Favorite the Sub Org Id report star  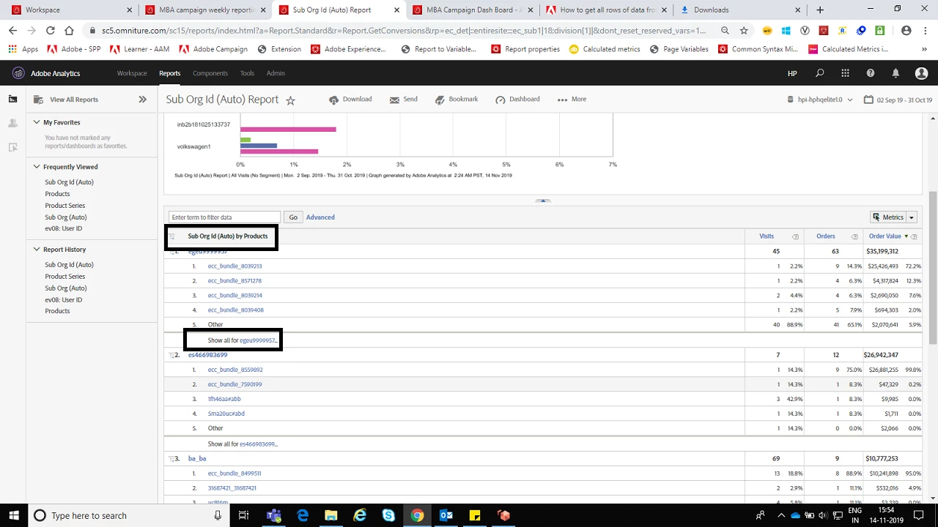(290, 100)
